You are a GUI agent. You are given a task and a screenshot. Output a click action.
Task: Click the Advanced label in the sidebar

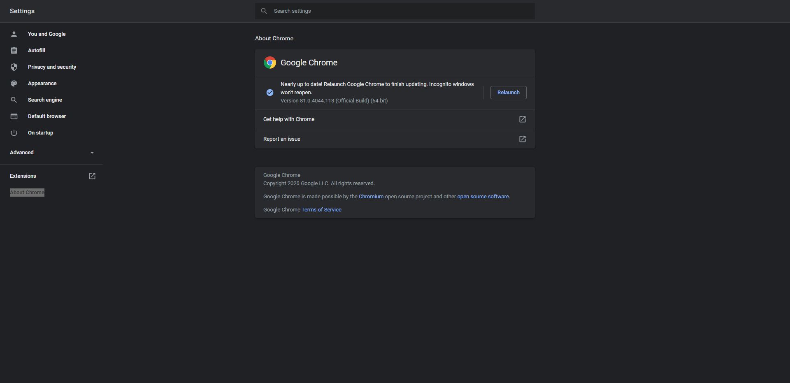coord(22,153)
